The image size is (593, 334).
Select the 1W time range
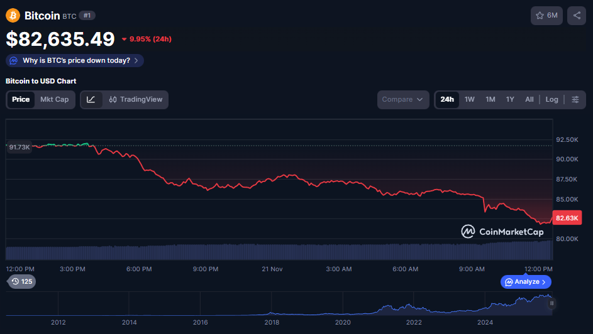(469, 100)
